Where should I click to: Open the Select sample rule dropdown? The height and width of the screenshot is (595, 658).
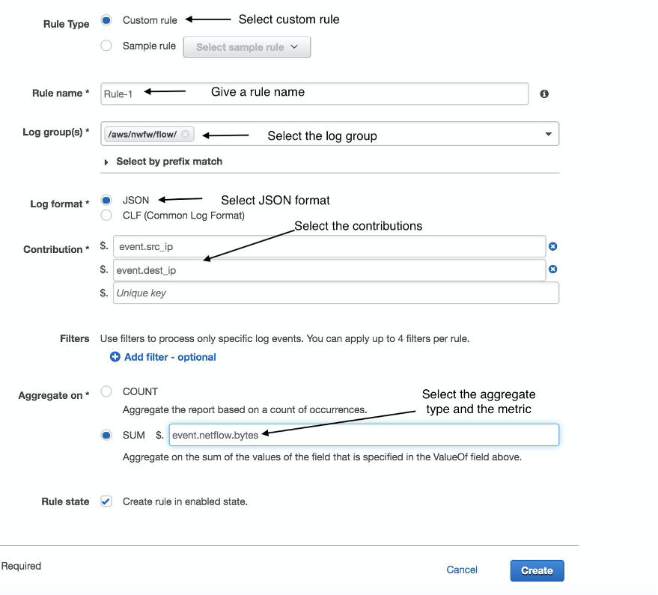(x=247, y=47)
